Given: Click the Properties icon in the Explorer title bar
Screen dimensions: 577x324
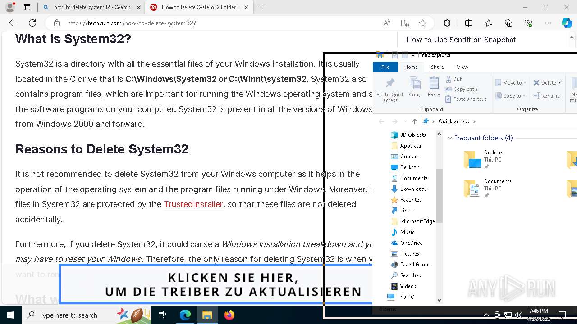Looking at the screenshot, I should click(395, 55).
